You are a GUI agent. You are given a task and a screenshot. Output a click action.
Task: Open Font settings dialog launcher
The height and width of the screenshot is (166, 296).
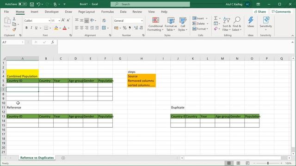tap(70, 35)
